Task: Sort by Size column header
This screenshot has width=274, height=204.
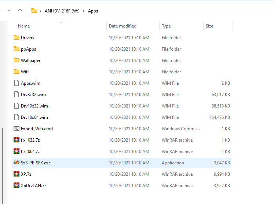Action: click(209, 26)
